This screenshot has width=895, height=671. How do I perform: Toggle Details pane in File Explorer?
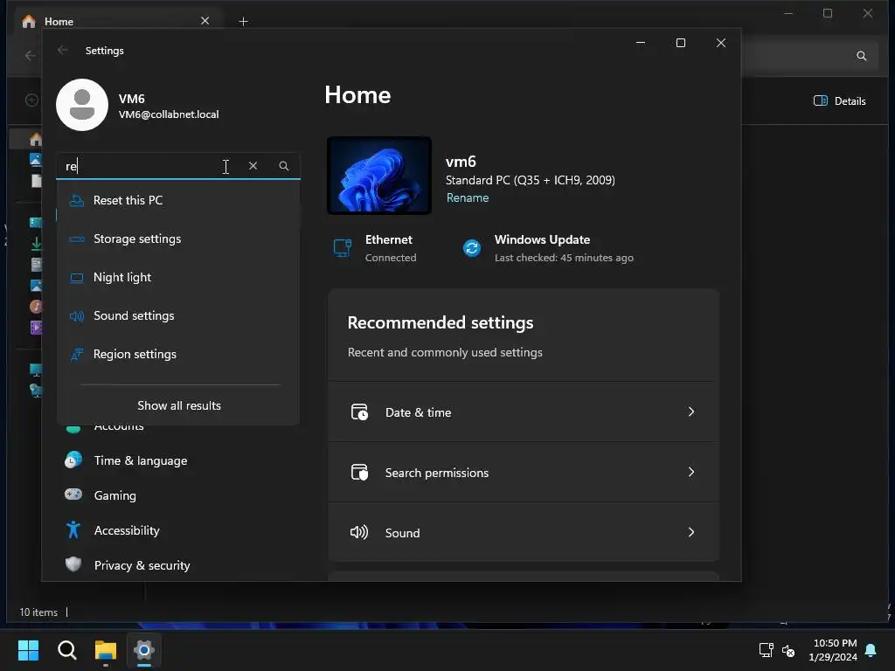tap(840, 101)
